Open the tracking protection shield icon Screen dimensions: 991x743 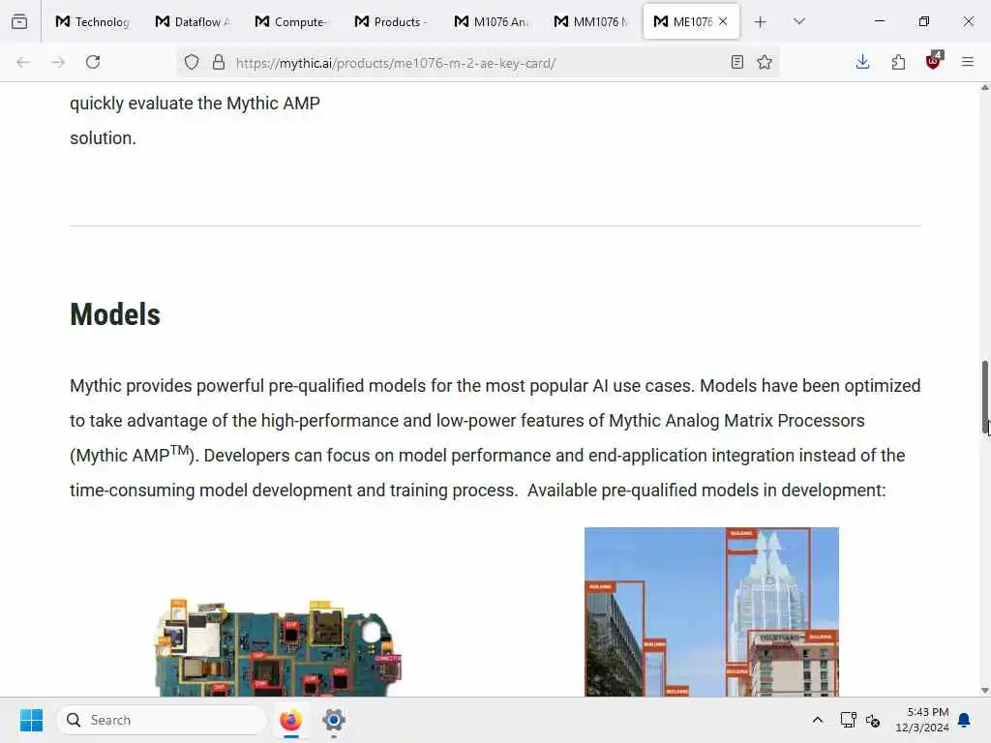(192, 62)
